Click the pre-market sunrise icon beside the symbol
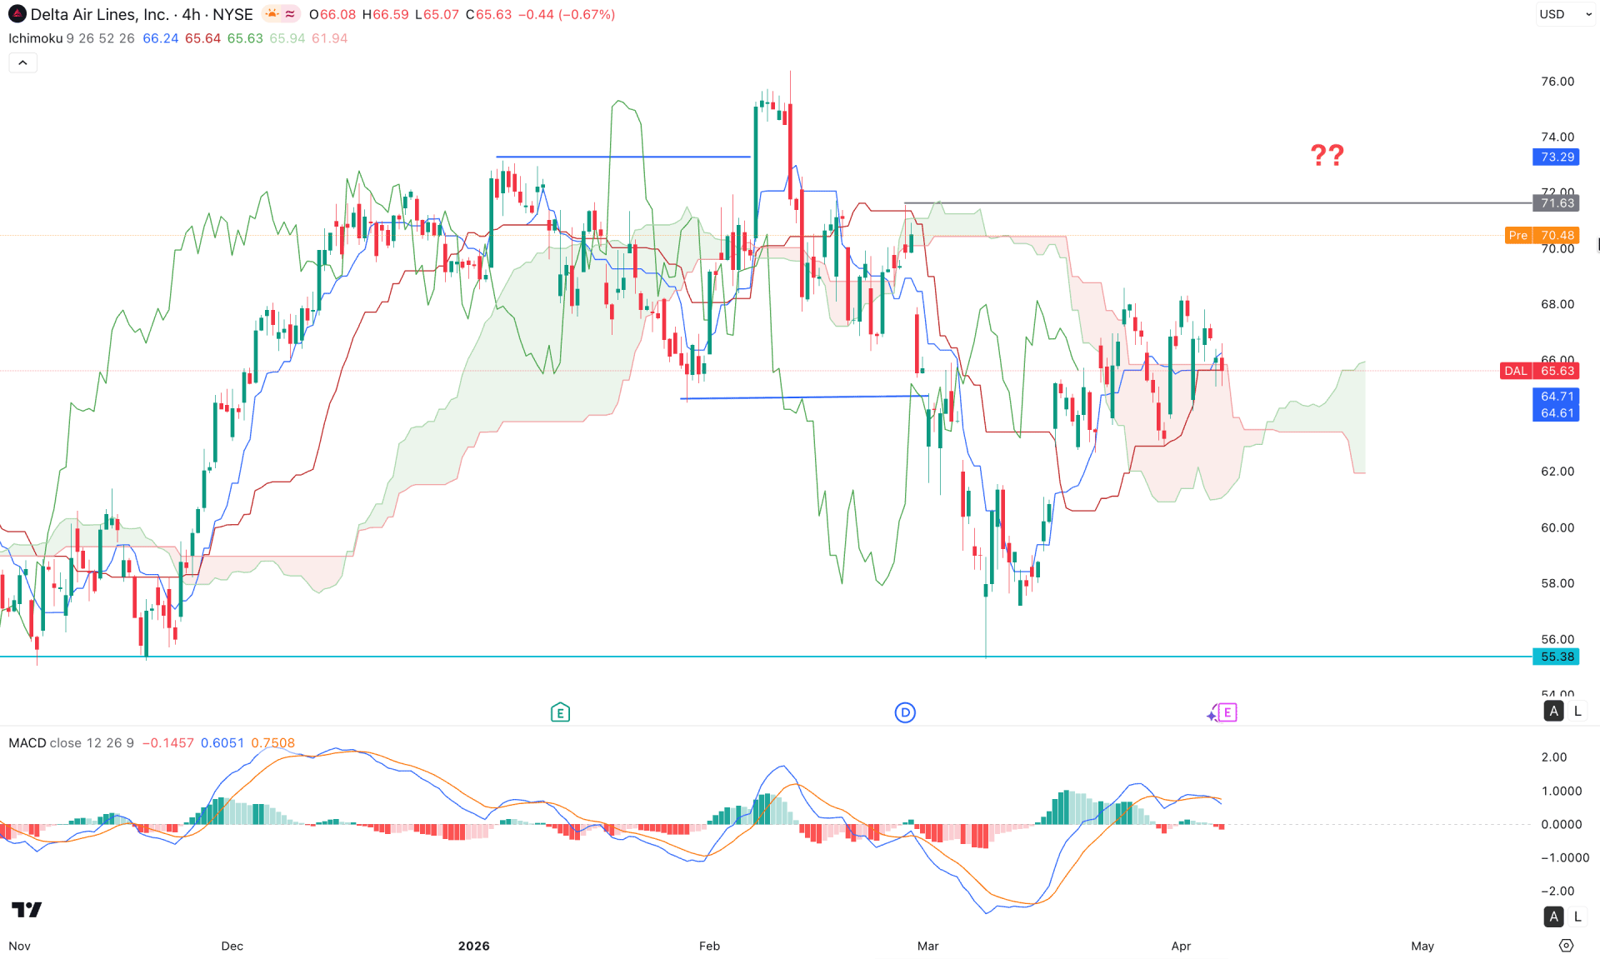 click(271, 13)
